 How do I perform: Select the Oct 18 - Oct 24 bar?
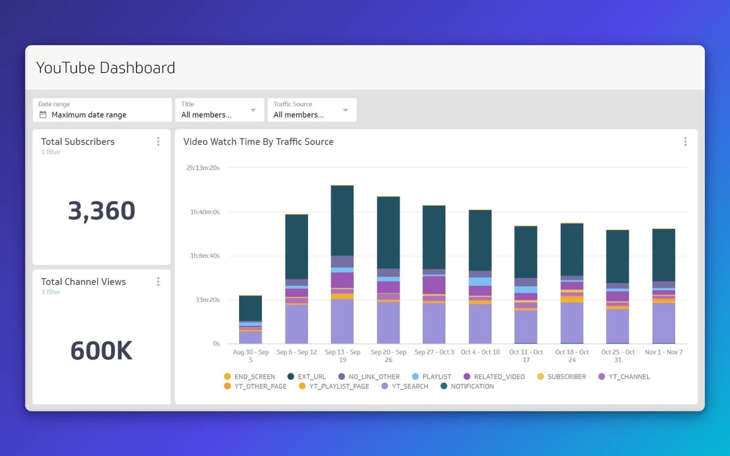tap(572, 283)
